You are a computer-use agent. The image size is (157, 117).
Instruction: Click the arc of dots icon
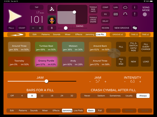click(125, 14)
